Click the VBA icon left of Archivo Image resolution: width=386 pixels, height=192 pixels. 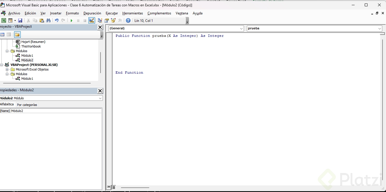pos(3,13)
